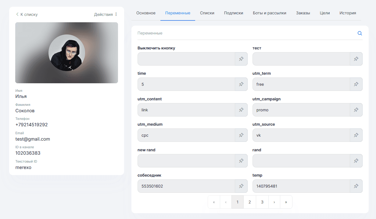The height and width of the screenshot is (219, 376).
Task: Pin the utm_source variable
Action: tap(356, 135)
